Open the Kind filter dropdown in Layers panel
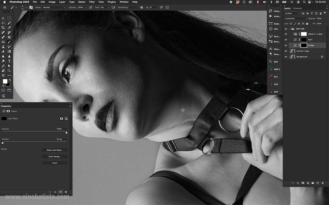This screenshot has width=329, height=205. pos(292,13)
